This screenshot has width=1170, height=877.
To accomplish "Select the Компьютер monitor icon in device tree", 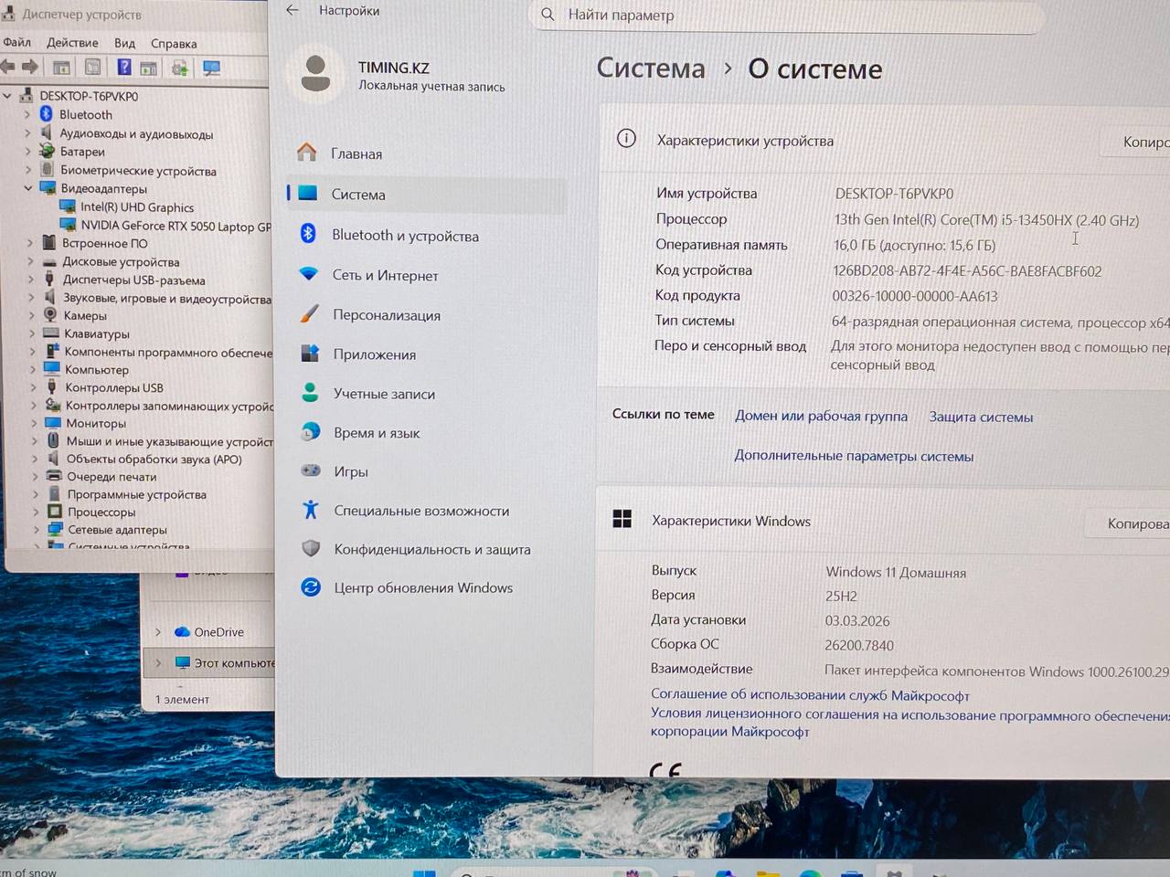I will (x=51, y=369).
